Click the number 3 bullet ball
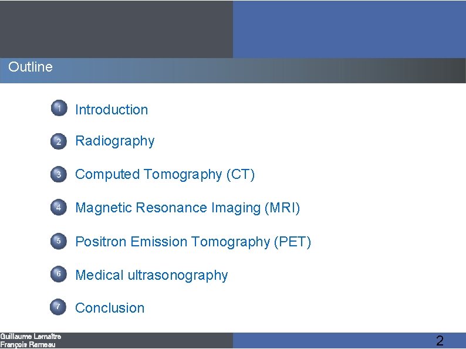466x349 pixels. 59,174
